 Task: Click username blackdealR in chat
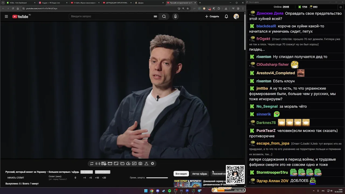266,26
